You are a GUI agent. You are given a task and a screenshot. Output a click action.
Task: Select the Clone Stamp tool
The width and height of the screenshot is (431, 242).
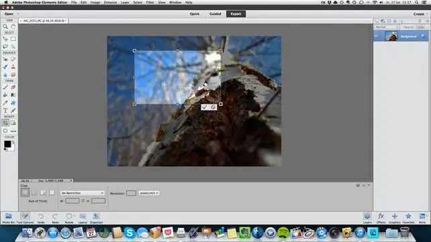(x=13, y=66)
